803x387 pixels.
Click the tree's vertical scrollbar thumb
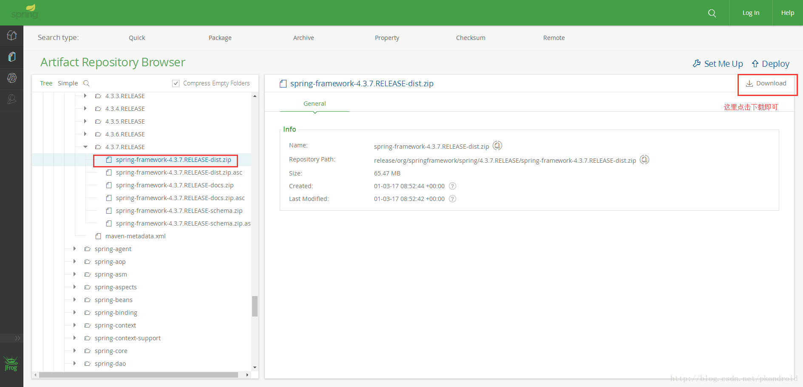tap(255, 306)
